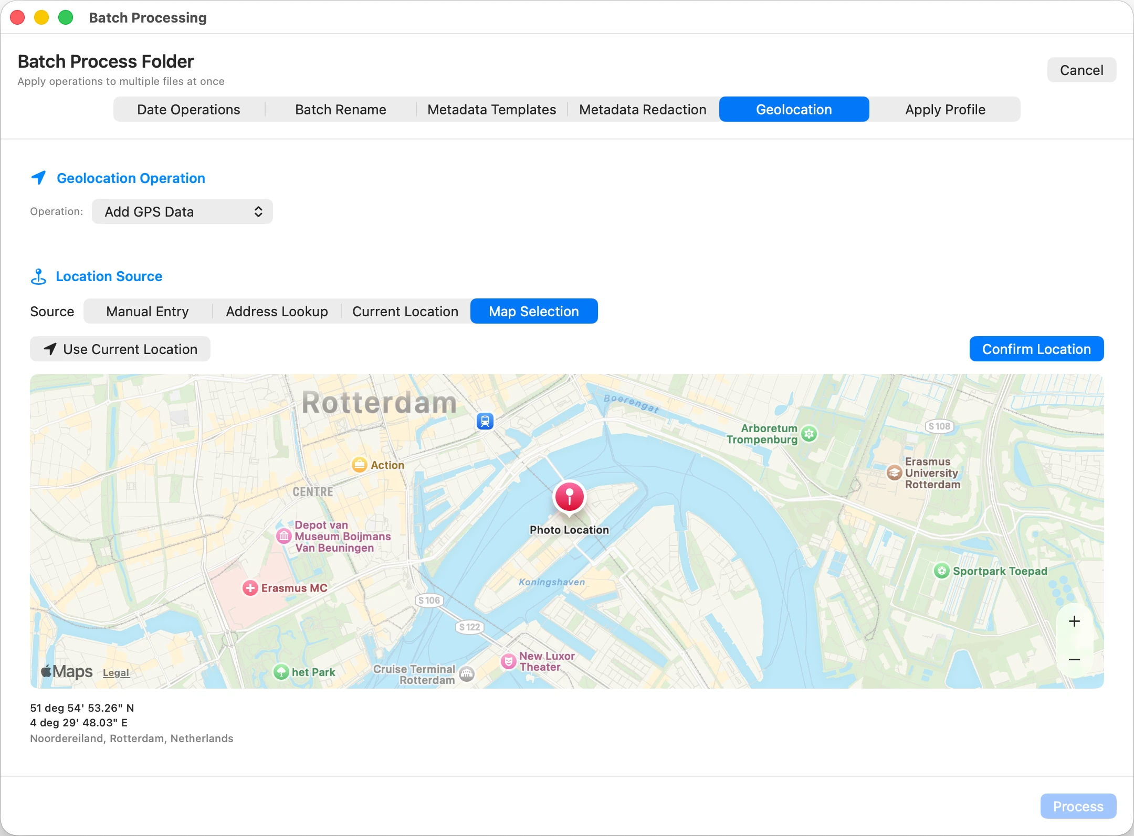Close the Batch Processing window
This screenshot has width=1134, height=836.
[x=17, y=17]
